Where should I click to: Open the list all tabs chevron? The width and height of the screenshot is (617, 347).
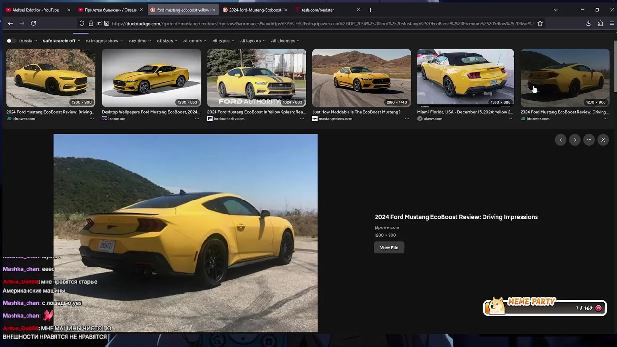tap(556, 10)
